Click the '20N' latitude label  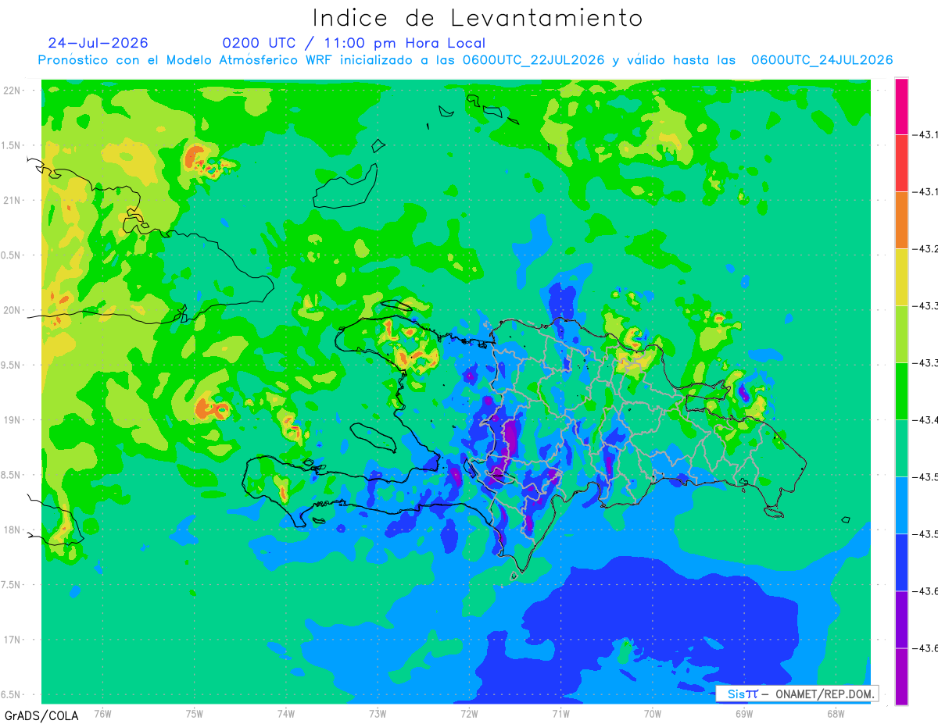(x=13, y=310)
